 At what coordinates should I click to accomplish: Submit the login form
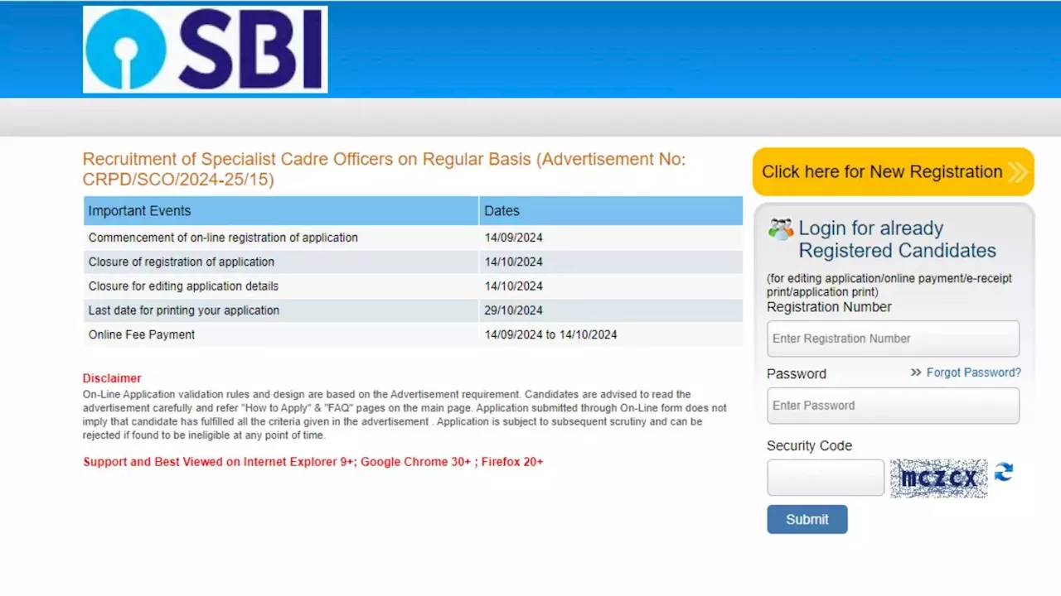(807, 519)
